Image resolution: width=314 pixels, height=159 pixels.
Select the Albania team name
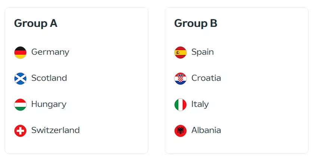(x=206, y=130)
